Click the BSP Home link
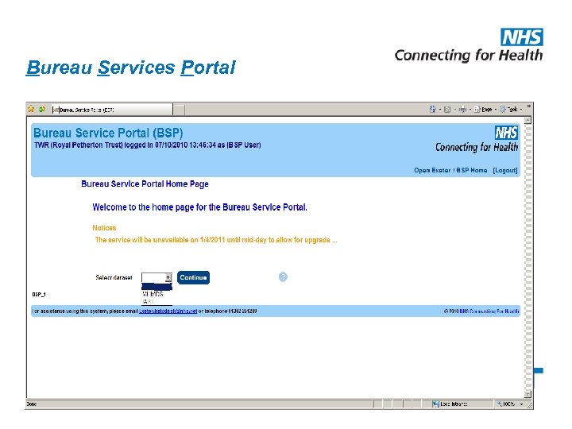This screenshot has width=572, height=429. point(472,170)
